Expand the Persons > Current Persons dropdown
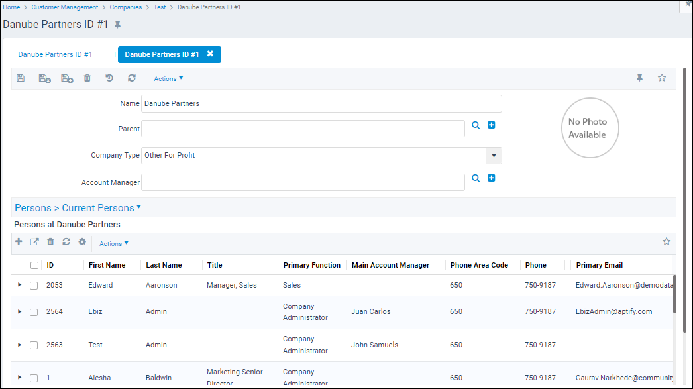Image resolution: width=693 pixels, height=389 pixels. (138, 207)
